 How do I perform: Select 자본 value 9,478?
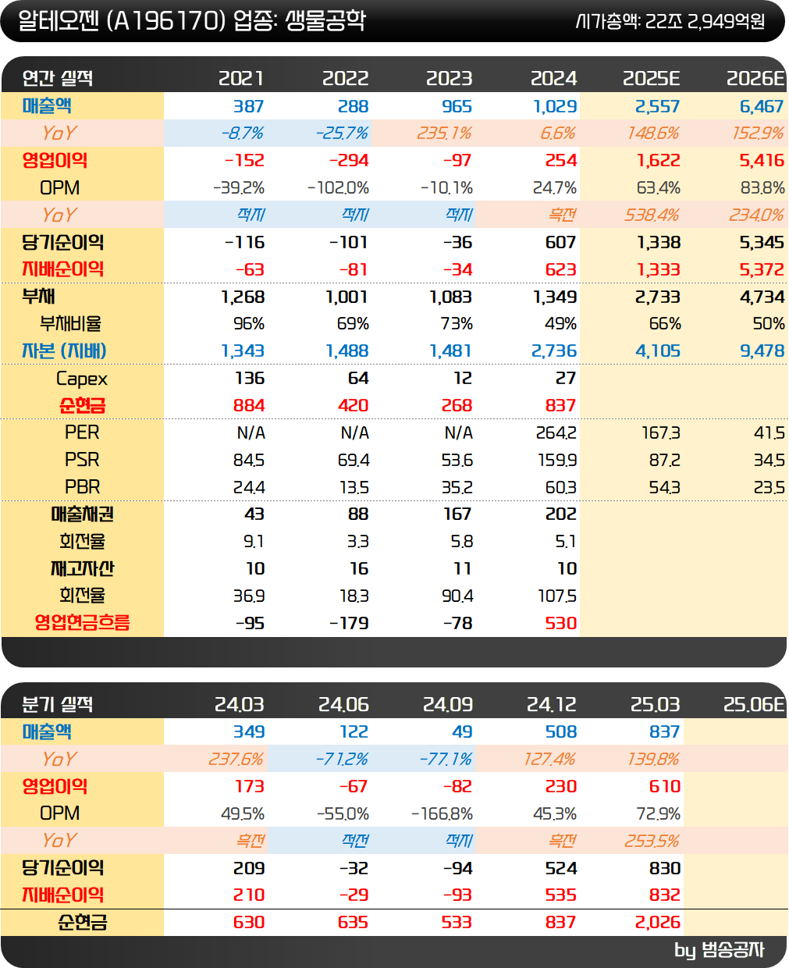pos(762,351)
